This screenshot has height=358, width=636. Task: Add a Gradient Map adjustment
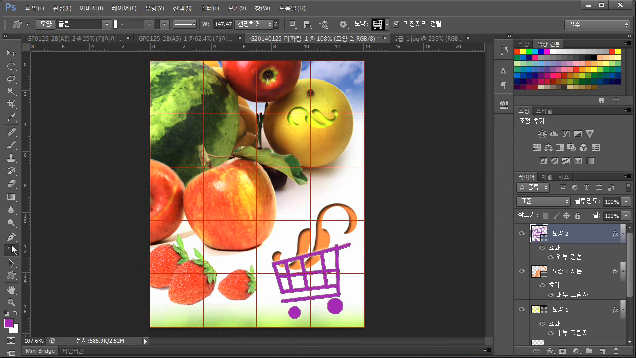(591, 161)
